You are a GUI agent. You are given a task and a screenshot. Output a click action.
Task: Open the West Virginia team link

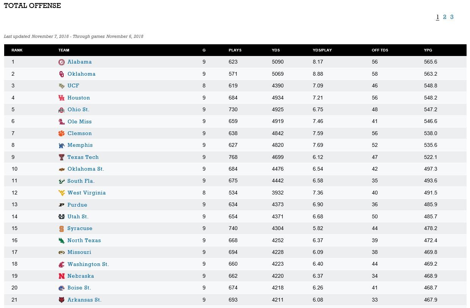pos(86,193)
